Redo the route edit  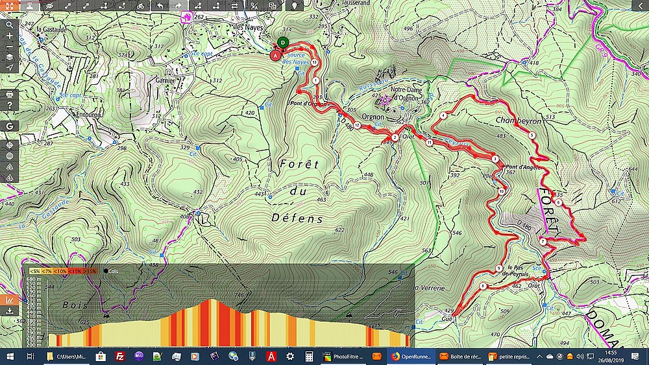(x=178, y=5)
